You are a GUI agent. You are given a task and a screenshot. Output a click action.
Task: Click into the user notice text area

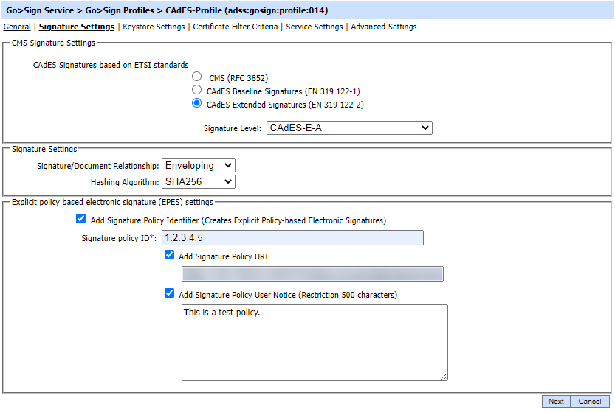[315, 342]
